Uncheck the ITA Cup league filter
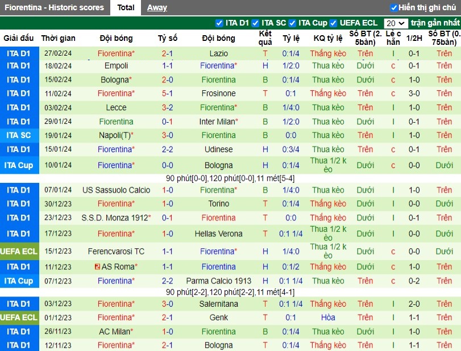 (292, 23)
